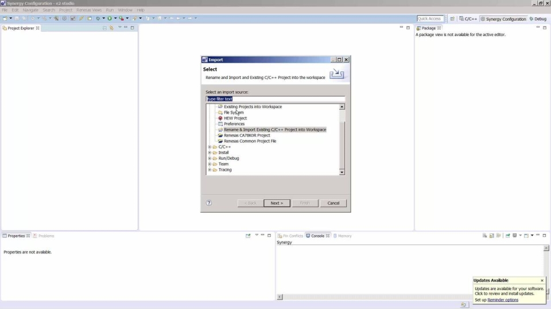
Task: Click the green Run button in toolbar
Action: 110,18
